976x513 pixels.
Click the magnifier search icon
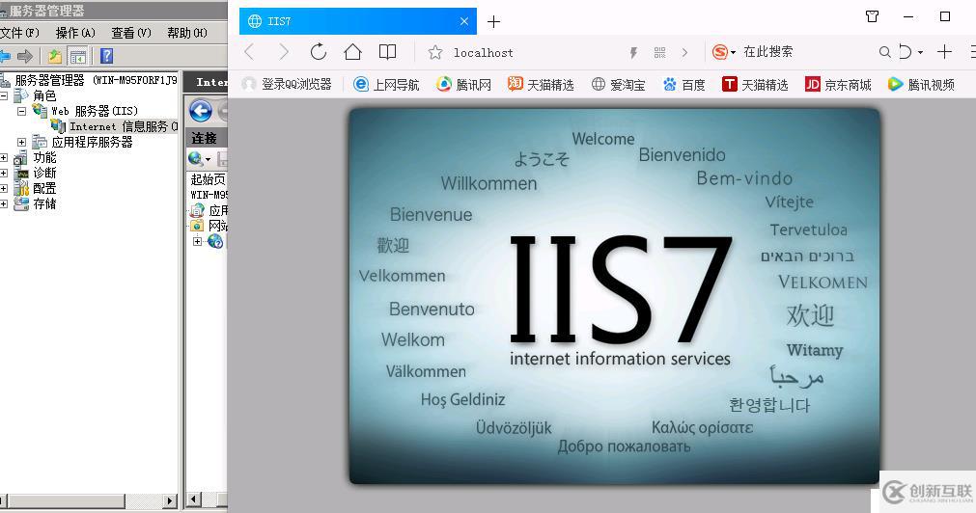(x=884, y=52)
